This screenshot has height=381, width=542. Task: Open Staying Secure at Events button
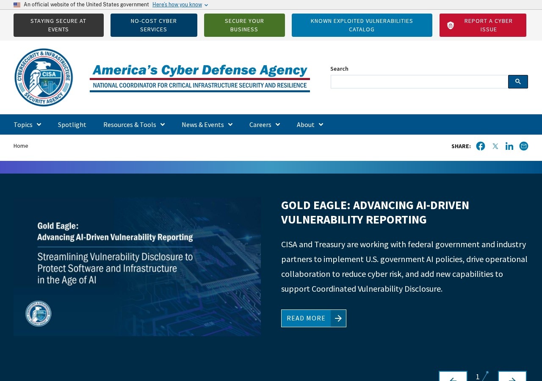coord(58,25)
